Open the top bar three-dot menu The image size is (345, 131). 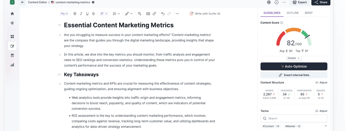pyautogui.click(x=284, y=2)
